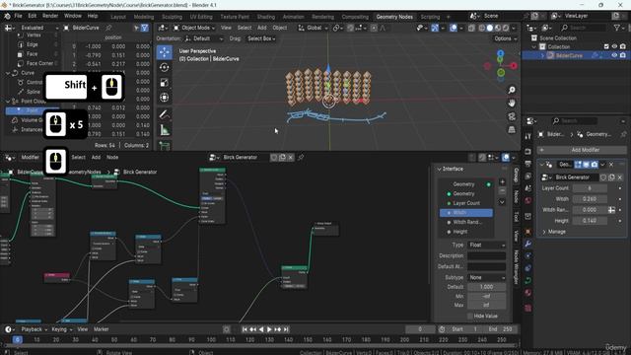
Task: Select the Measure tool
Action: [165, 130]
